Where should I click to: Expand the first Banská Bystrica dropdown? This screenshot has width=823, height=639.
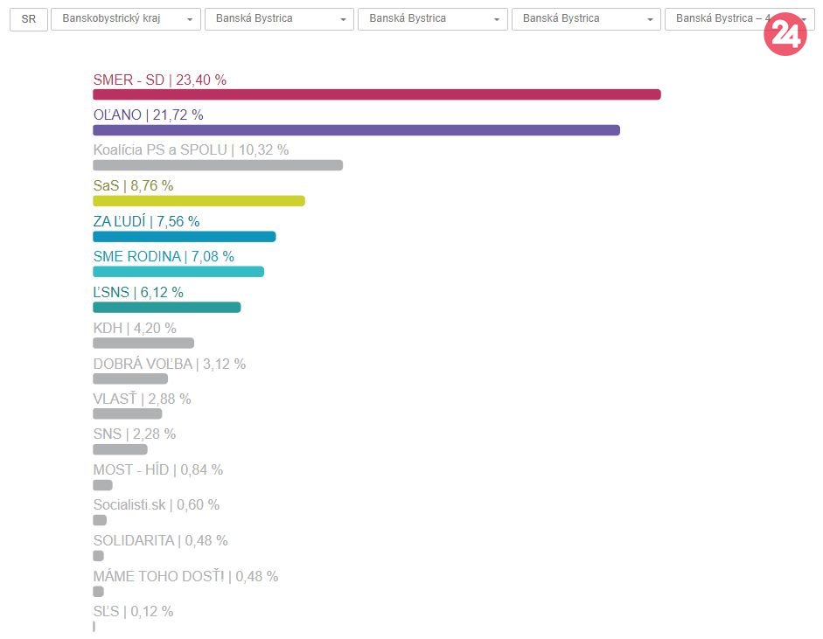coord(279,19)
